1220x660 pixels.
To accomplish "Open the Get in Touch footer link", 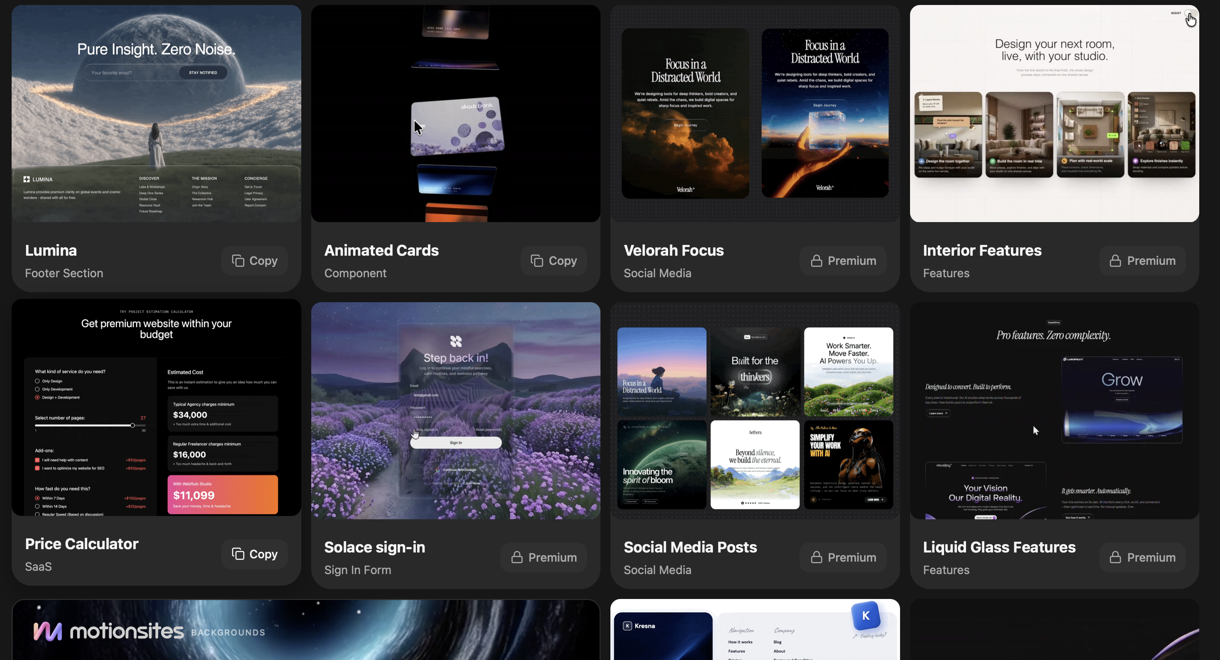I will coord(253,187).
